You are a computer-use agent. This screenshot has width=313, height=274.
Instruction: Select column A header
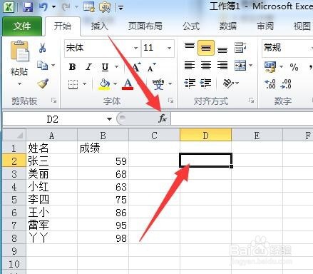coord(52,136)
